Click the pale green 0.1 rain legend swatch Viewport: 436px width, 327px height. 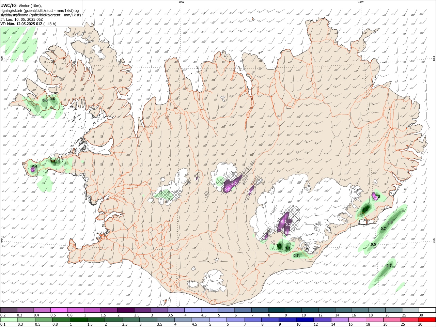pyautogui.click(x=9, y=320)
